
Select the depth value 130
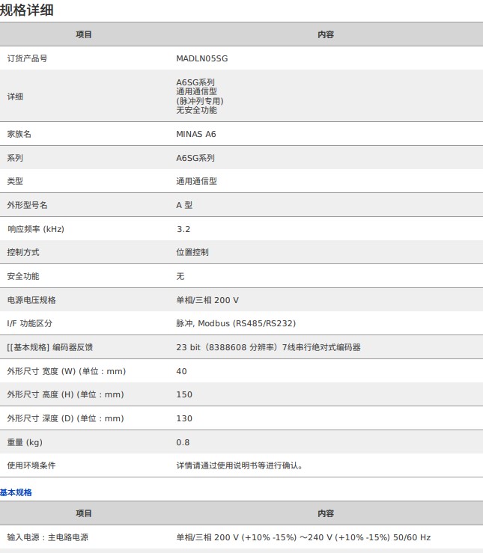pyautogui.click(x=184, y=418)
